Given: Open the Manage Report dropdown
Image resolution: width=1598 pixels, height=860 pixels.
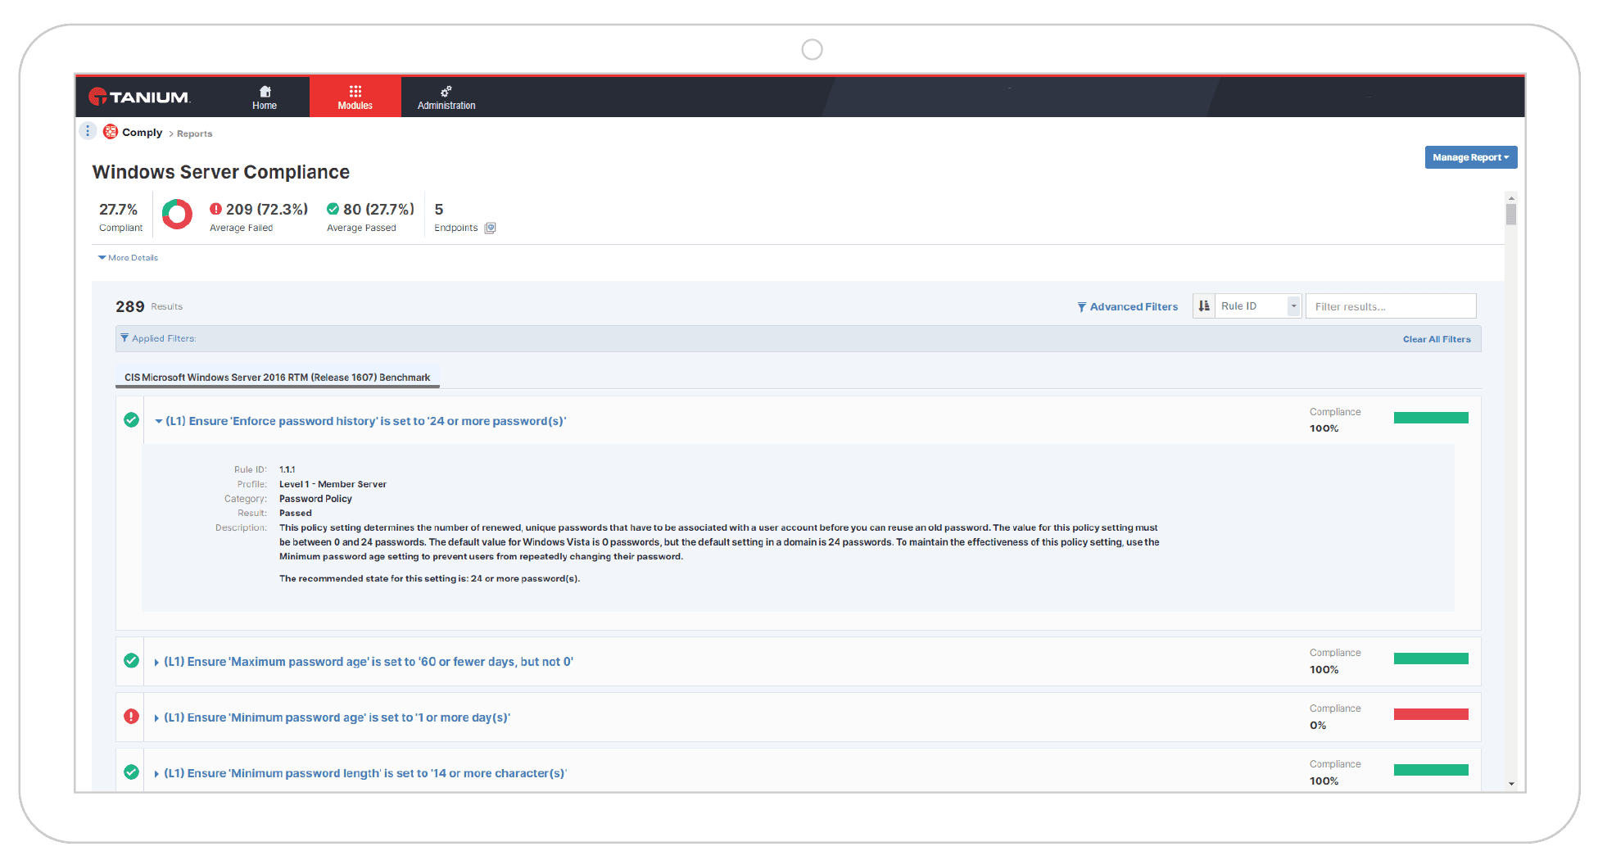Looking at the screenshot, I should coord(1470,157).
